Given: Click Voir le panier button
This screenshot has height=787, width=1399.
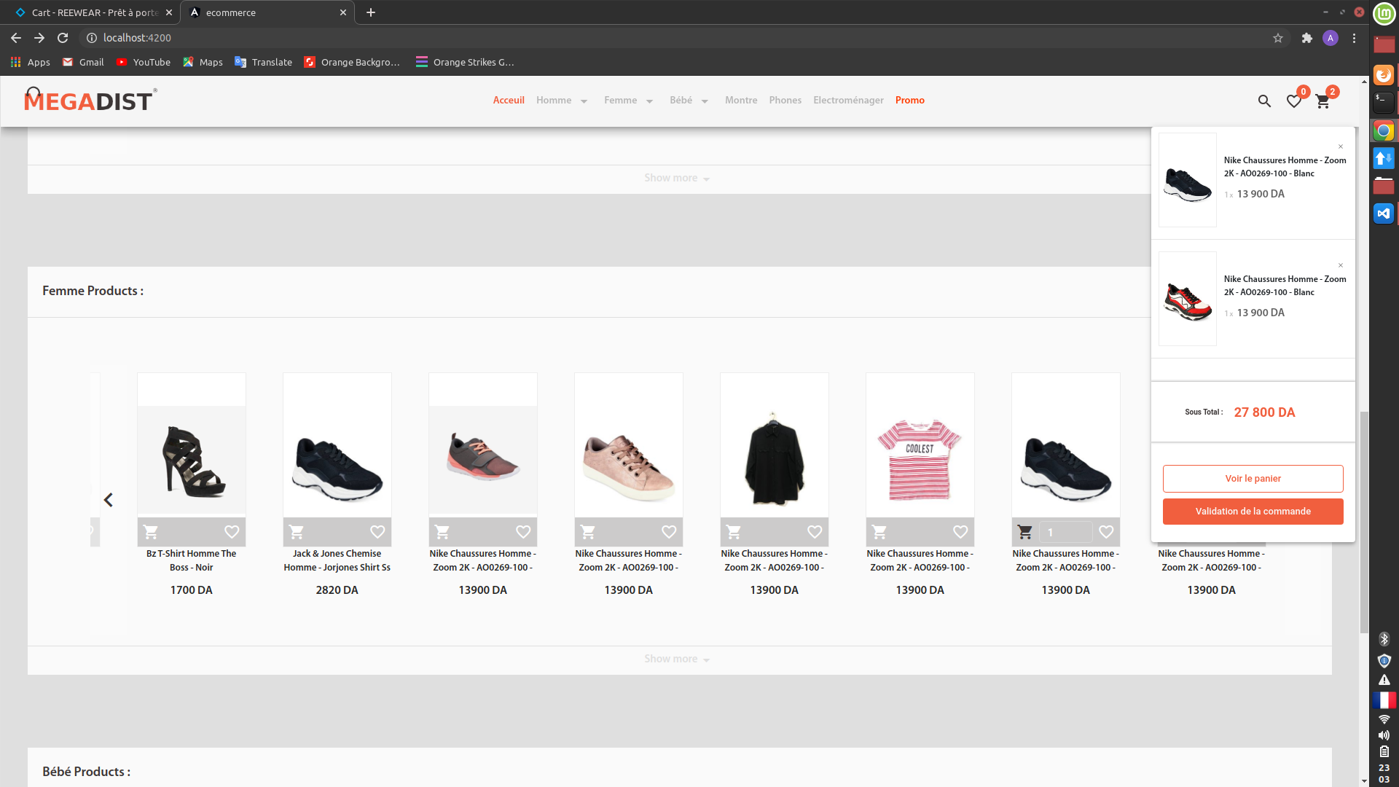Looking at the screenshot, I should (x=1253, y=479).
